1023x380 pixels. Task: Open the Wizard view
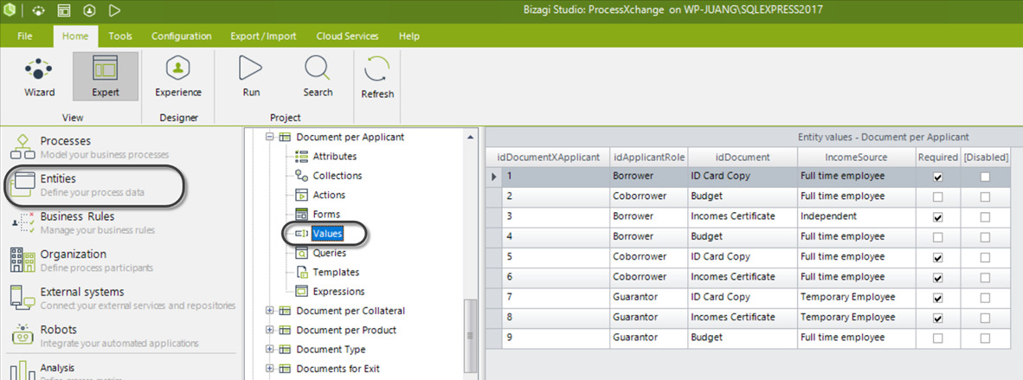coord(39,76)
